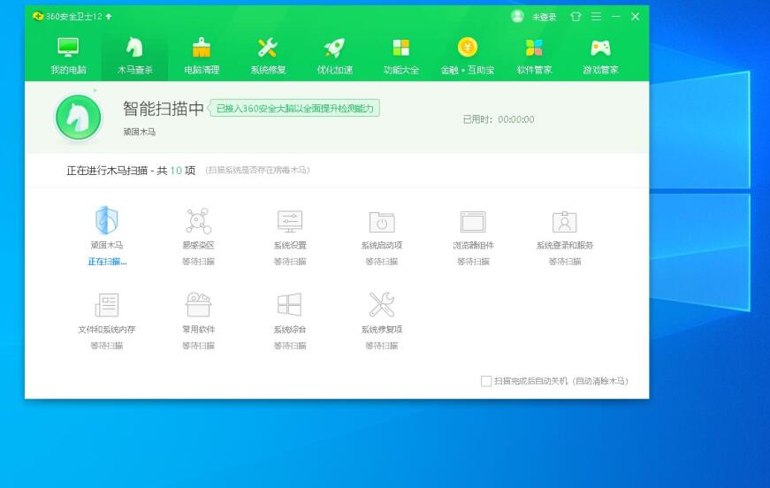Click the 等待扫描 status under 易感染区
The width and height of the screenshot is (770, 488).
(x=198, y=262)
